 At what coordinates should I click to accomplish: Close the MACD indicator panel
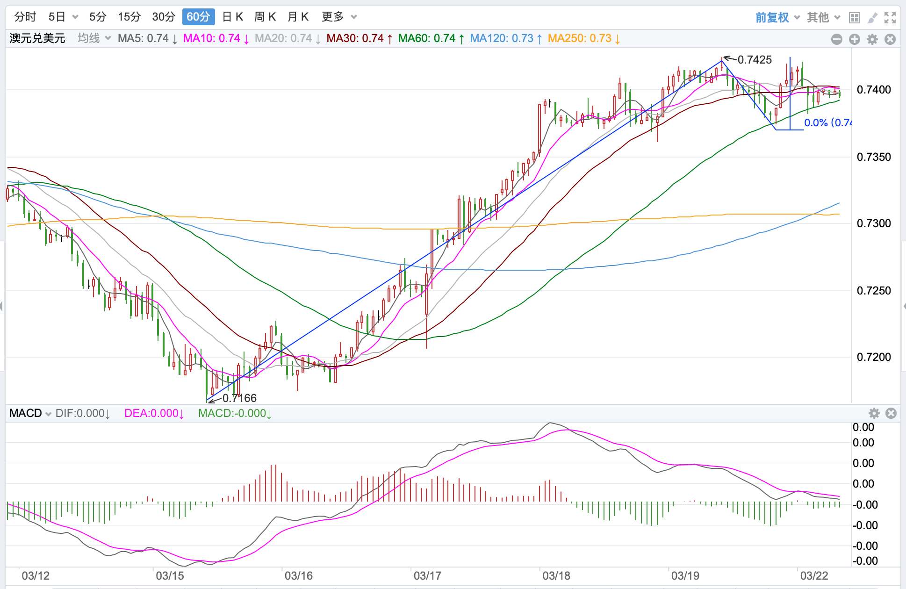click(x=891, y=413)
